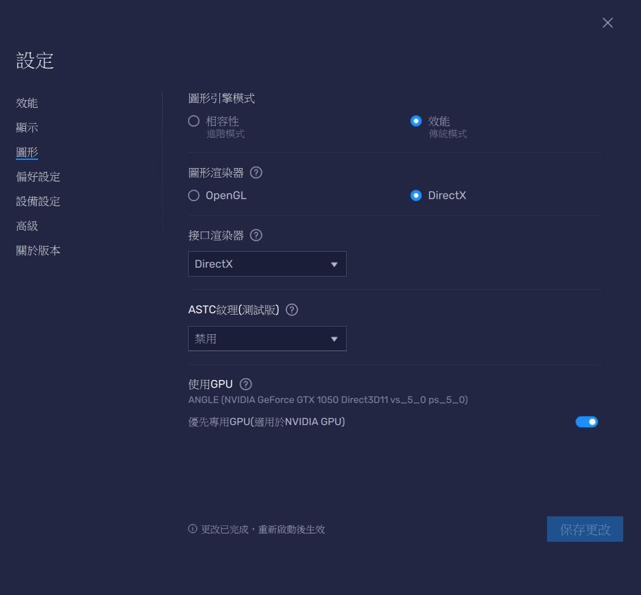
Task: Open the 設備設定 section
Action: tap(38, 202)
